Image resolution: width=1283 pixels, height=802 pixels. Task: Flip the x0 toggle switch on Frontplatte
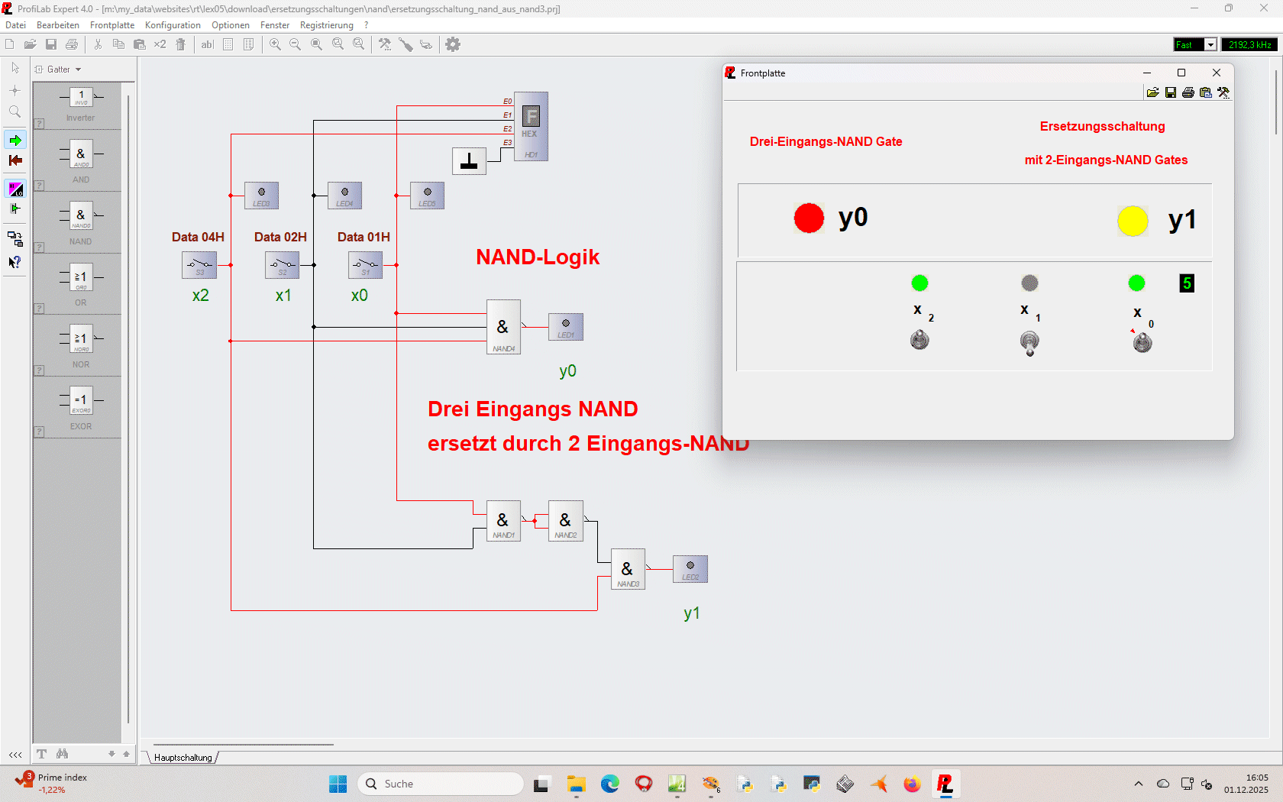click(1142, 342)
